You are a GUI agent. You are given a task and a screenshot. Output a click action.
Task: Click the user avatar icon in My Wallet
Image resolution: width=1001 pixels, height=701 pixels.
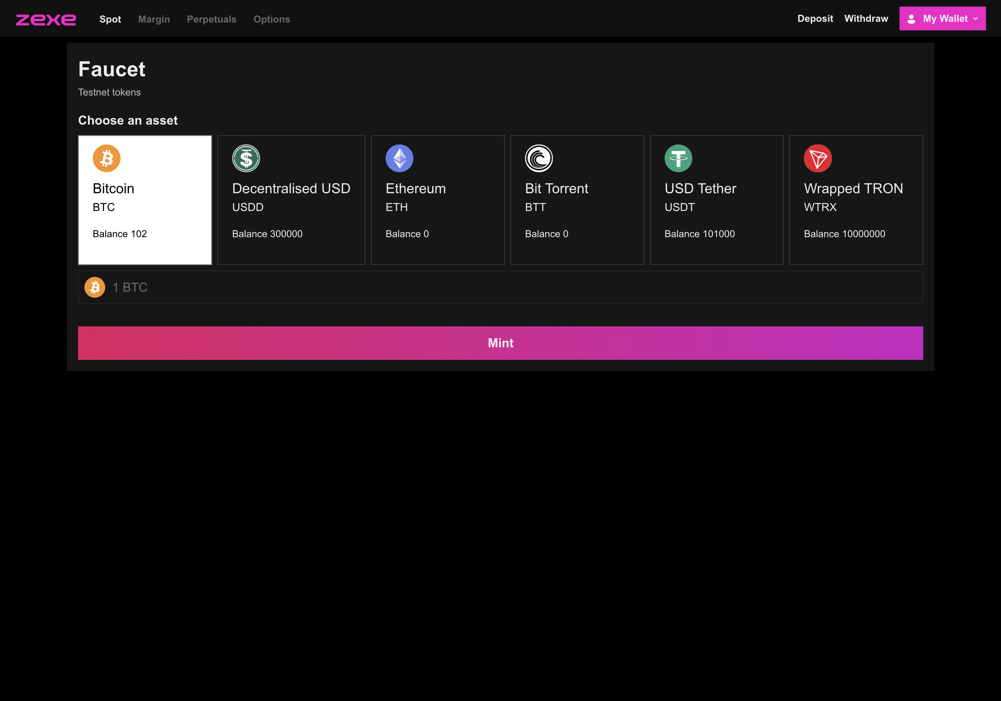pyautogui.click(x=911, y=19)
